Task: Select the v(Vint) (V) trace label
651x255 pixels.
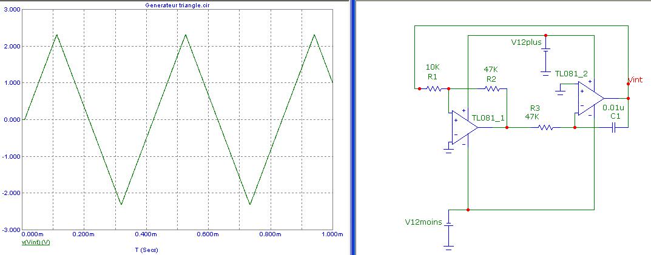Action: click(x=36, y=242)
